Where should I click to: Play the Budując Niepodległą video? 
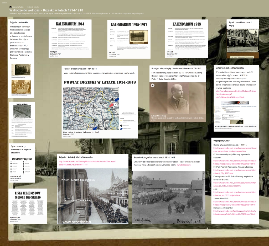pos(152,85)
